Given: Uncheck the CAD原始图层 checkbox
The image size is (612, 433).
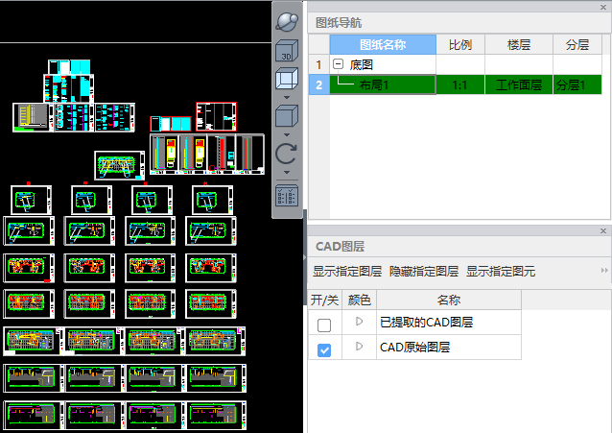Looking at the screenshot, I should coord(324,349).
